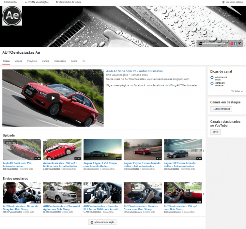
Task: Open the Ae channel avatar logo
Action: click(12, 16)
